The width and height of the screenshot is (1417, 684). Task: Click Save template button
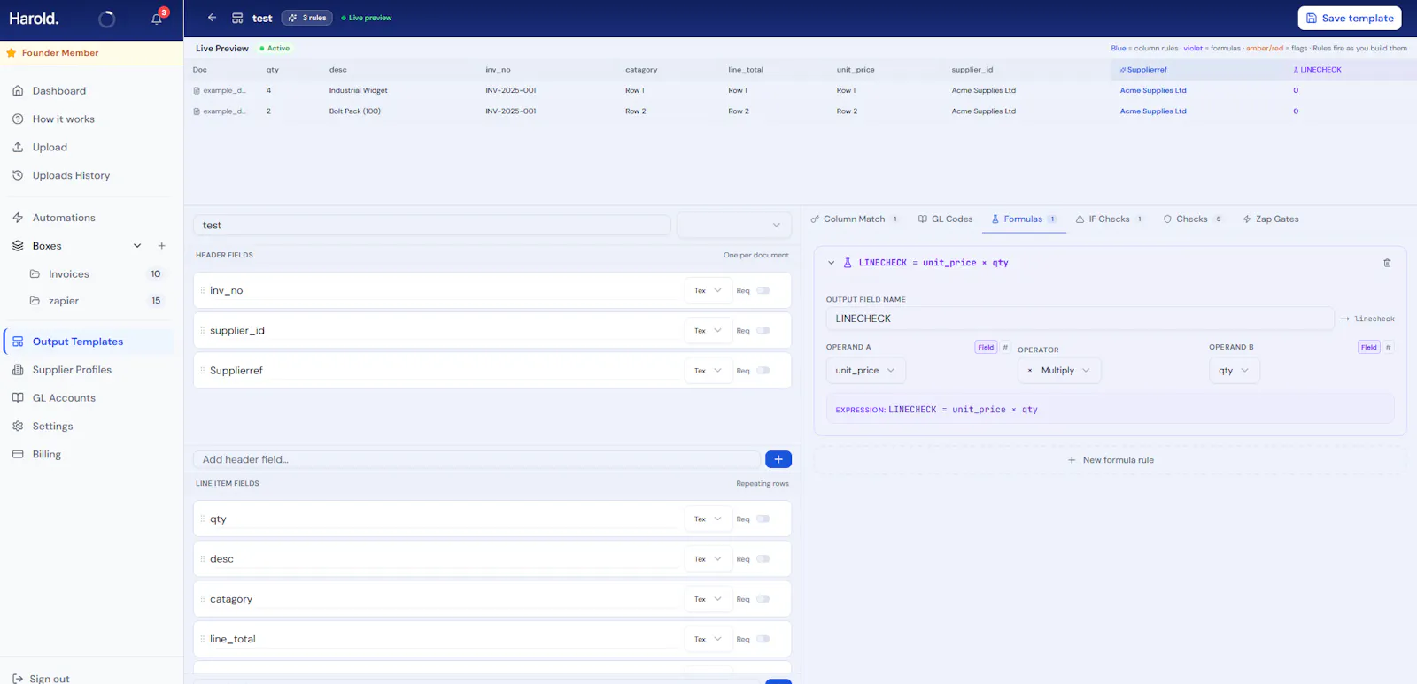(1350, 18)
